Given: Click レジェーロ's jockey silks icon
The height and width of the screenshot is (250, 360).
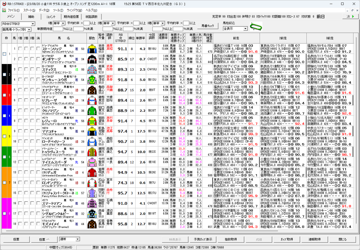Looking at the screenshot, I should click(x=92, y=121).
